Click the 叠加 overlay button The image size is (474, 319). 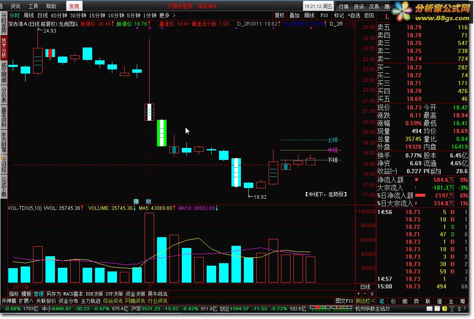(294, 15)
